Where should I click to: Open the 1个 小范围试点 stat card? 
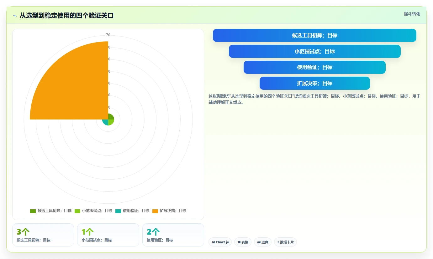point(108,235)
